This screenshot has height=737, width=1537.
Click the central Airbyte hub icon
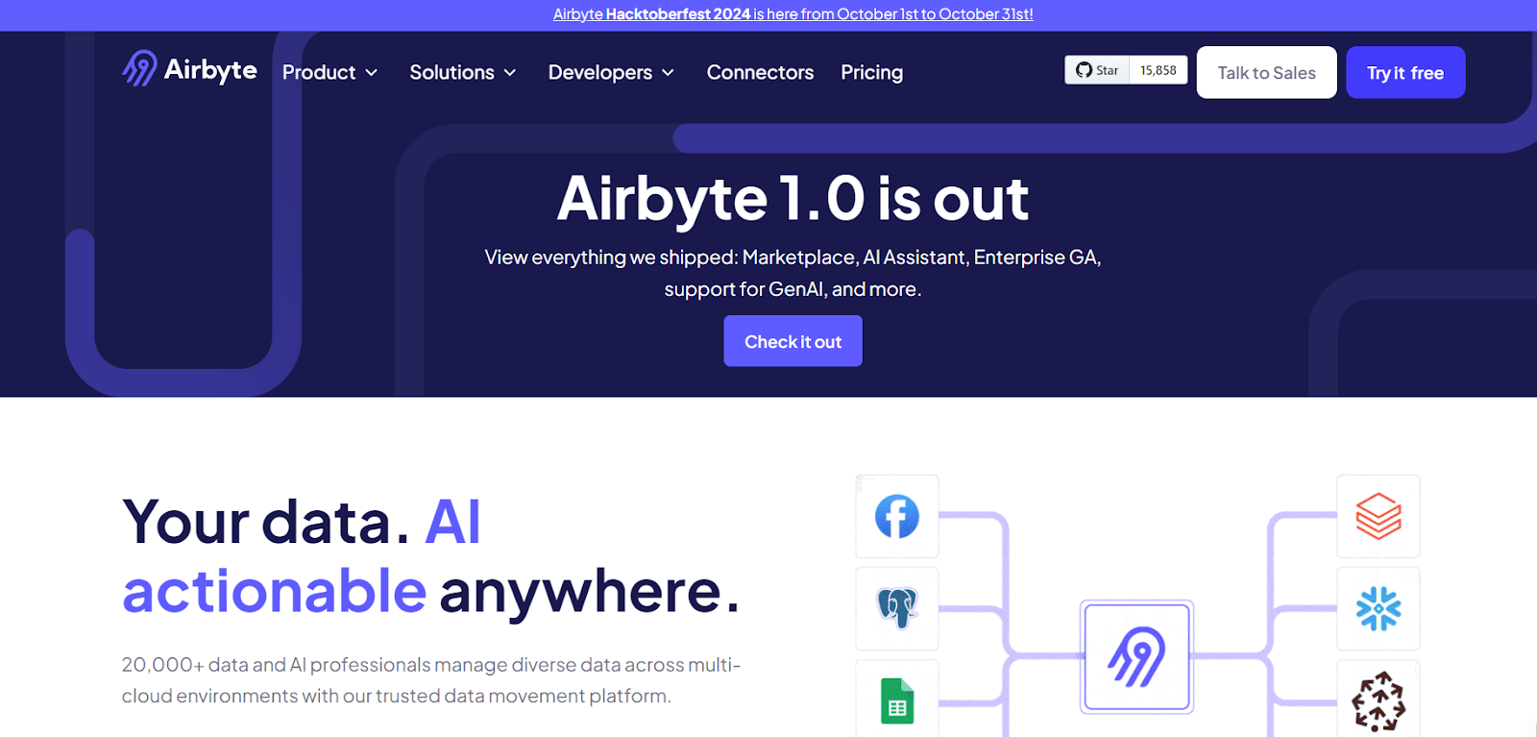pyautogui.click(x=1136, y=656)
